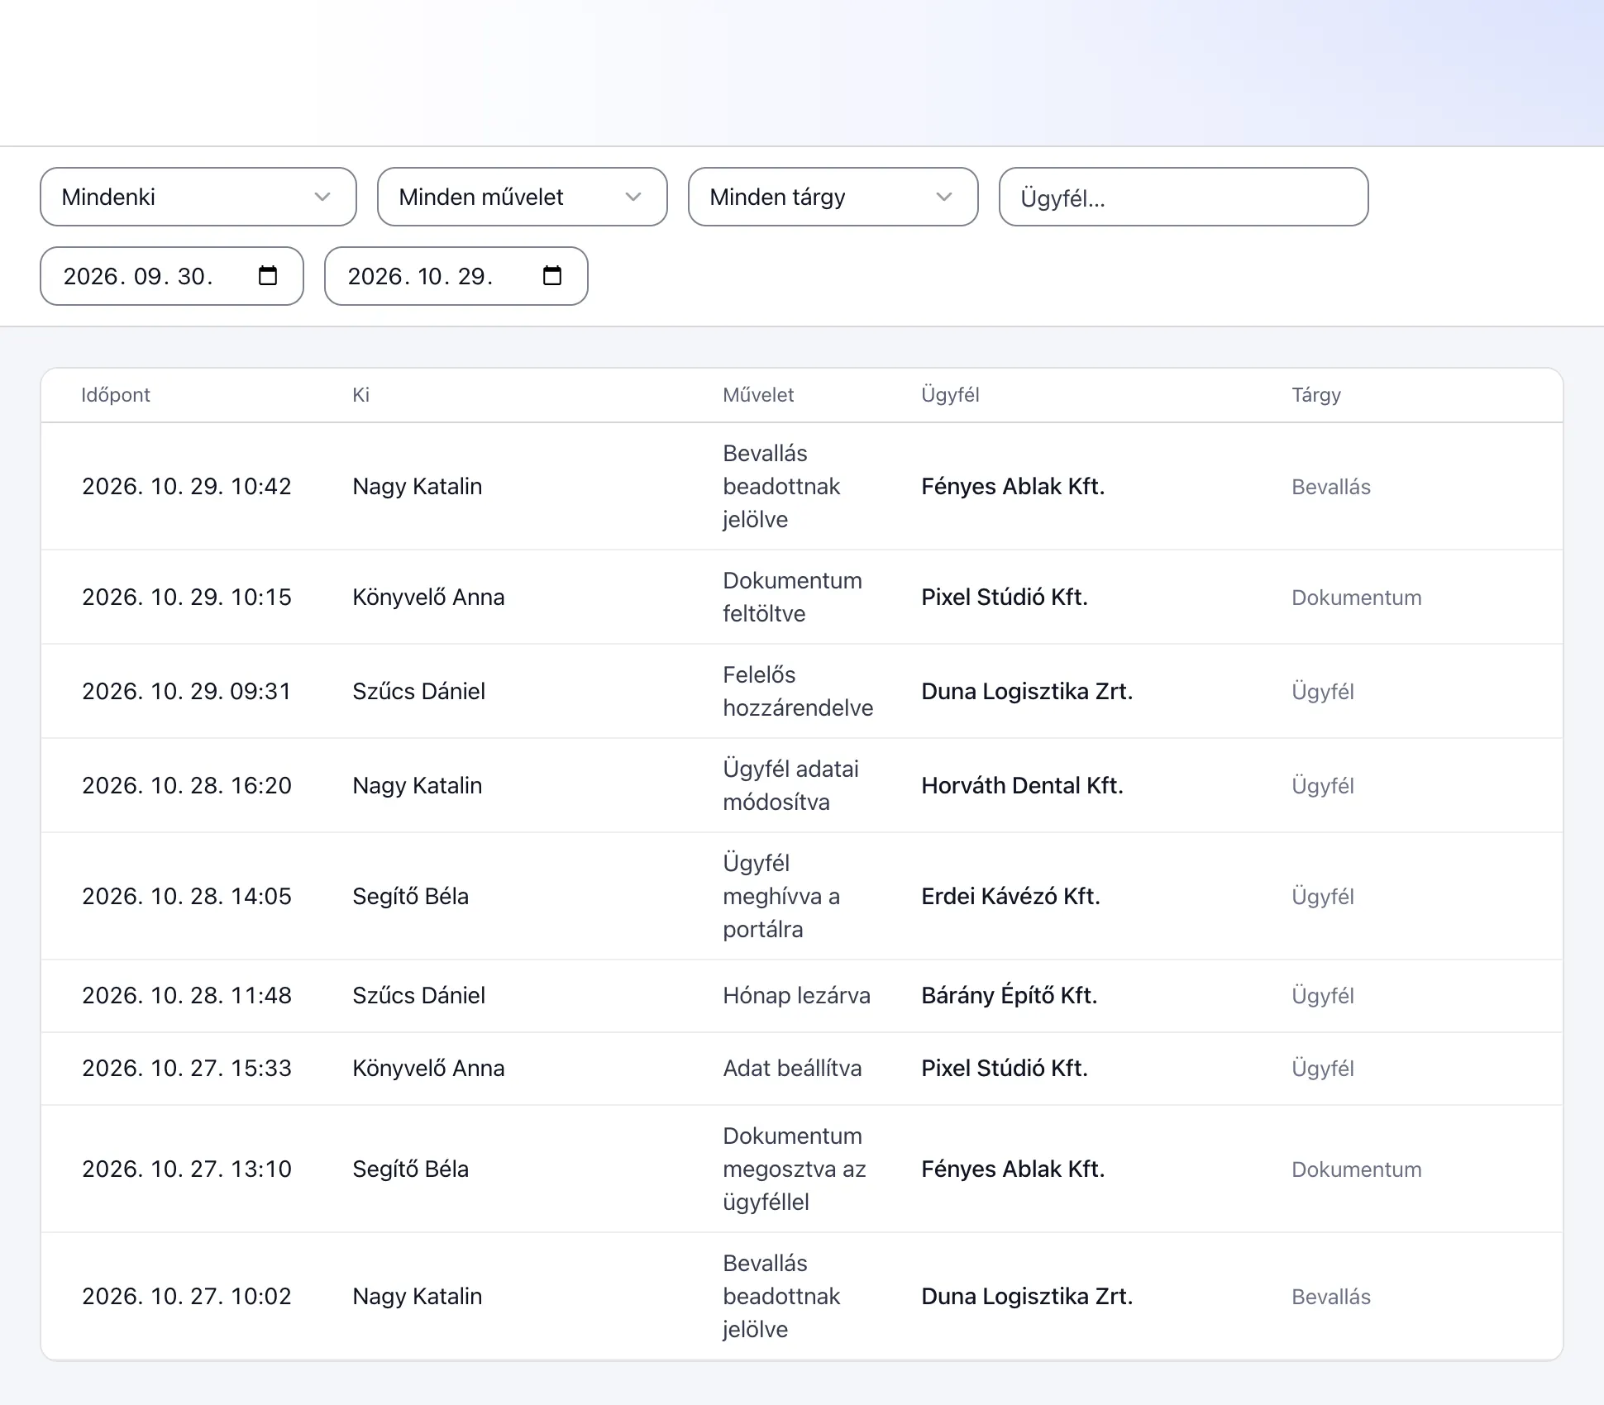Image resolution: width=1604 pixels, height=1405 pixels.
Task: Expand the Mindenki user filter dropdown
Action: [198, 197]
